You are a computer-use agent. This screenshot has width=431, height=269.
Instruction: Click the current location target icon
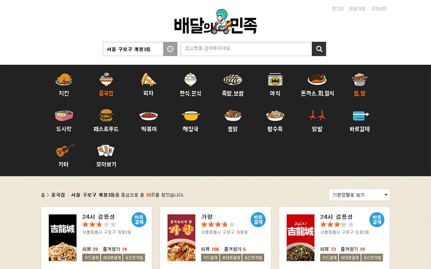[x=170, y=49]
